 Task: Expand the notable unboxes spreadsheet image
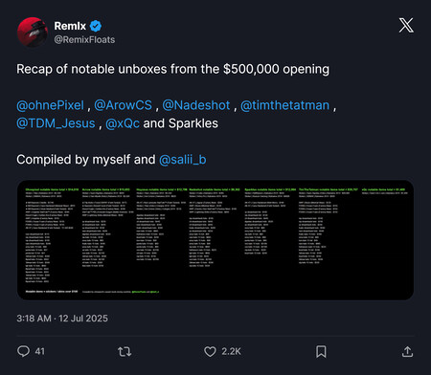215,240
